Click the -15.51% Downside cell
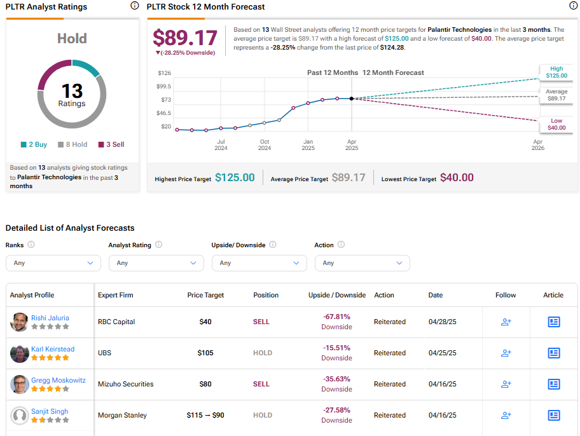 [336, 353]
